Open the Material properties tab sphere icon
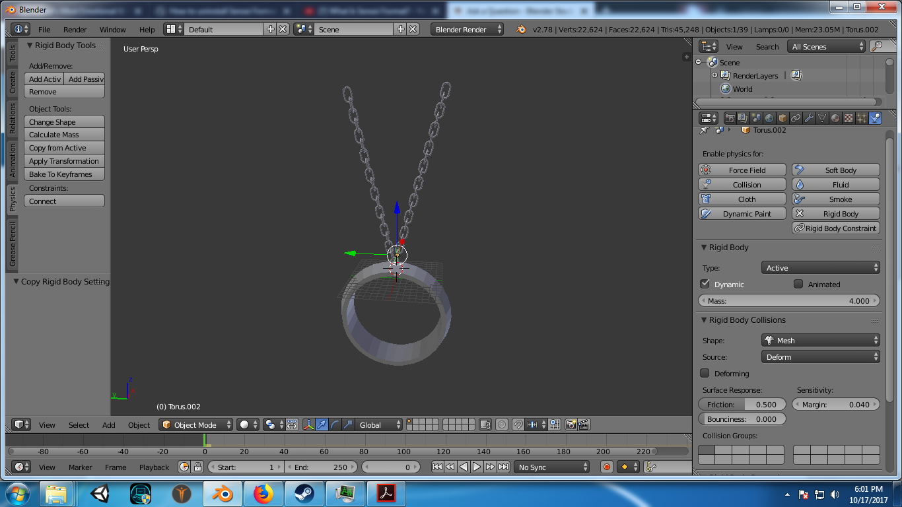 point(835,118)
